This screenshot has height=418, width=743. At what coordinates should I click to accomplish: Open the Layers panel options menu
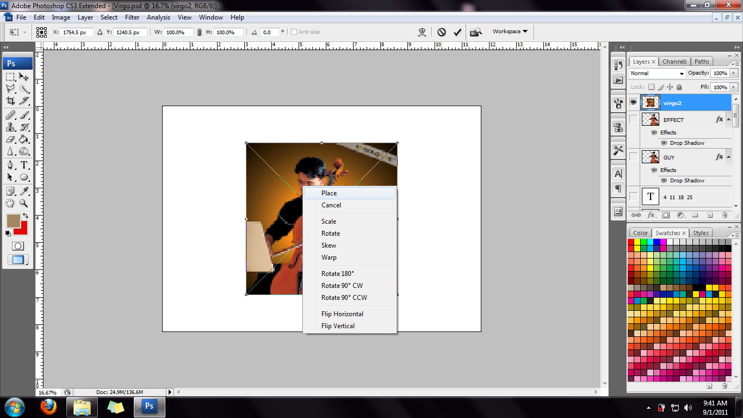tap(735, 64)
